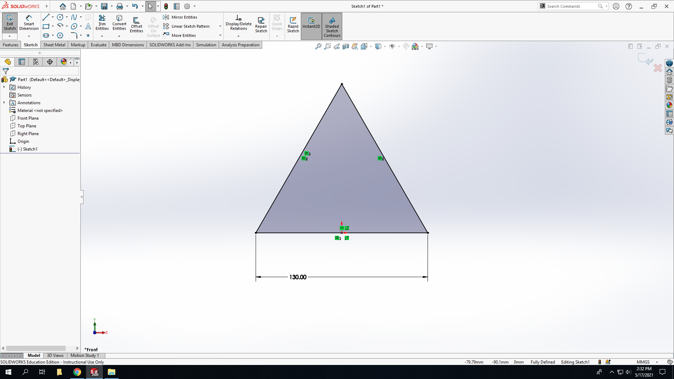Open the 3D Views tab

point(55,355)
